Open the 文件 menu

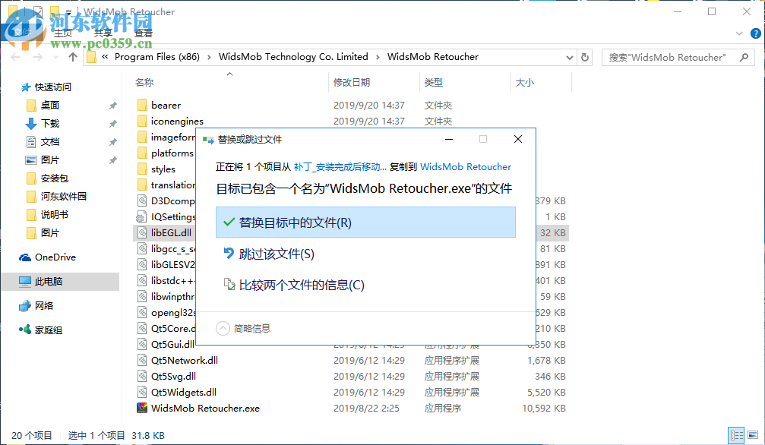21,33
